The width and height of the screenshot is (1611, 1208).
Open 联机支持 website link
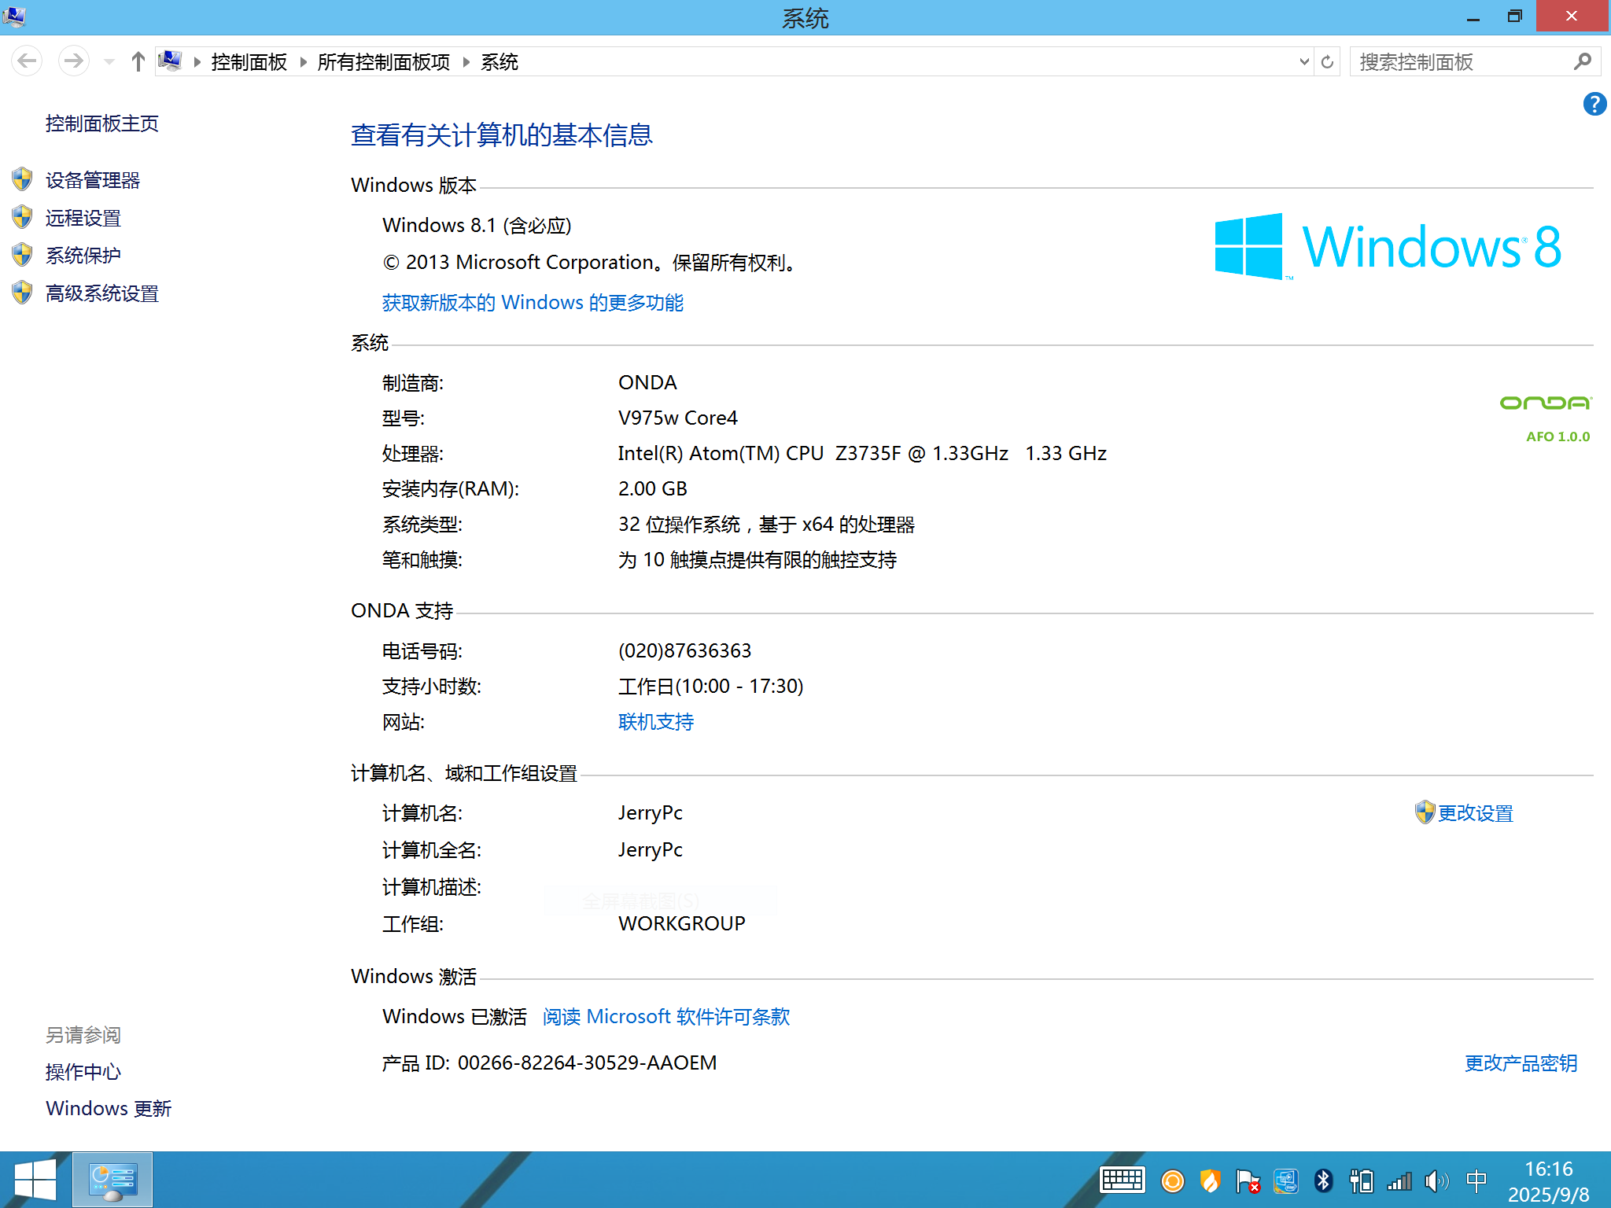click(x=656, y=722)
